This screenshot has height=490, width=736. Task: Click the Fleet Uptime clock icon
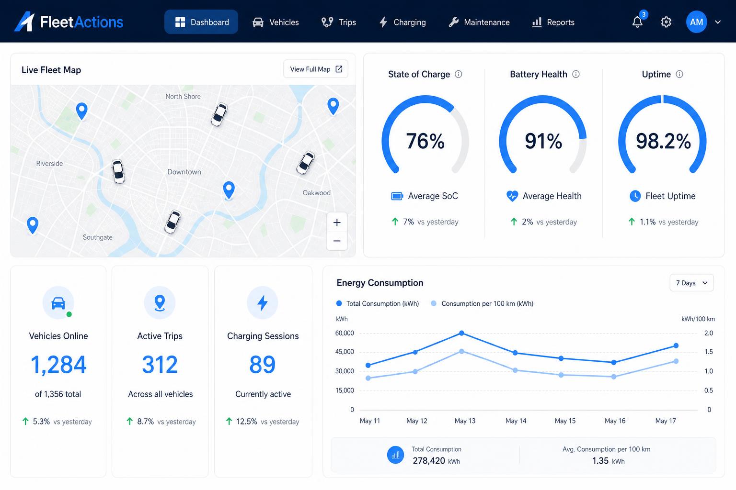click(635, 196)
